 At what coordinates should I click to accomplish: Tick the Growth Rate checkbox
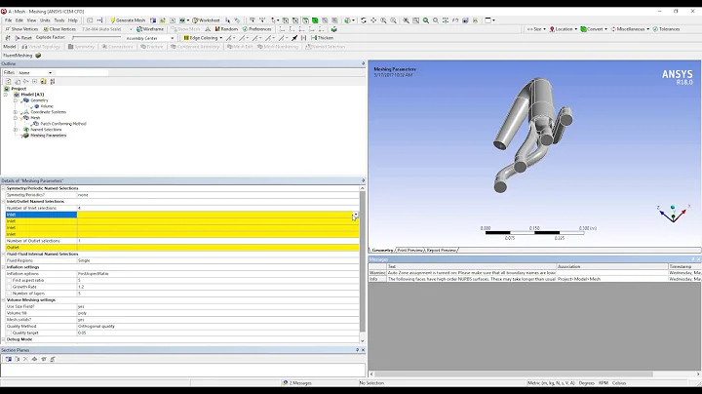coord(9,287)
